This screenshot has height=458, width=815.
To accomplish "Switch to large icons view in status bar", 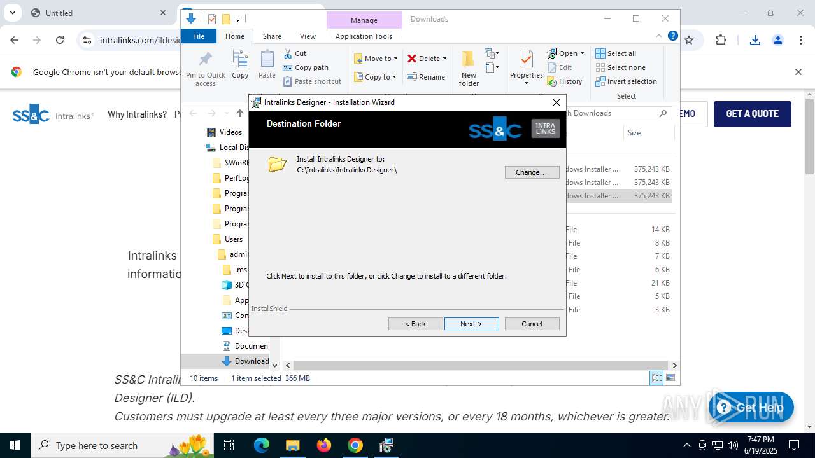I will pos(670,378).
